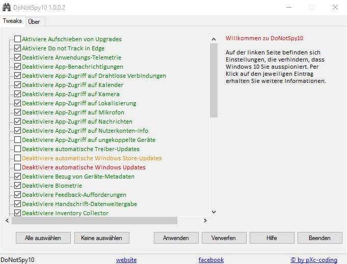Click scroll up arrow of tweaks list
Image resolution: width=347 pixels, height=264 pixels.
[x=214, y=39]
